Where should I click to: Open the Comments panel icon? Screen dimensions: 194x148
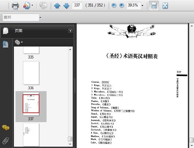coord(6,128)
